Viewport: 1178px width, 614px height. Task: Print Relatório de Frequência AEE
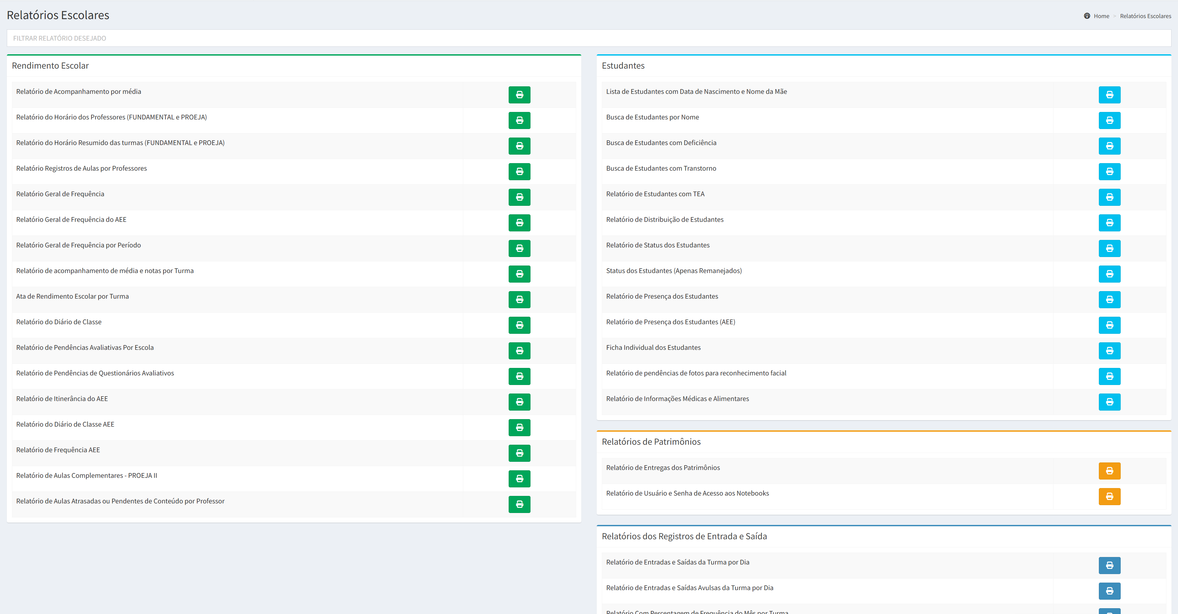[519, 453]
